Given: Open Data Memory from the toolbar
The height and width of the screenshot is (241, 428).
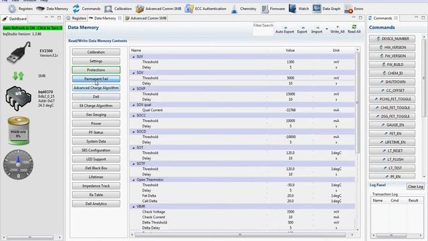Looking at the screenshot, I should (x=40, y=9).
